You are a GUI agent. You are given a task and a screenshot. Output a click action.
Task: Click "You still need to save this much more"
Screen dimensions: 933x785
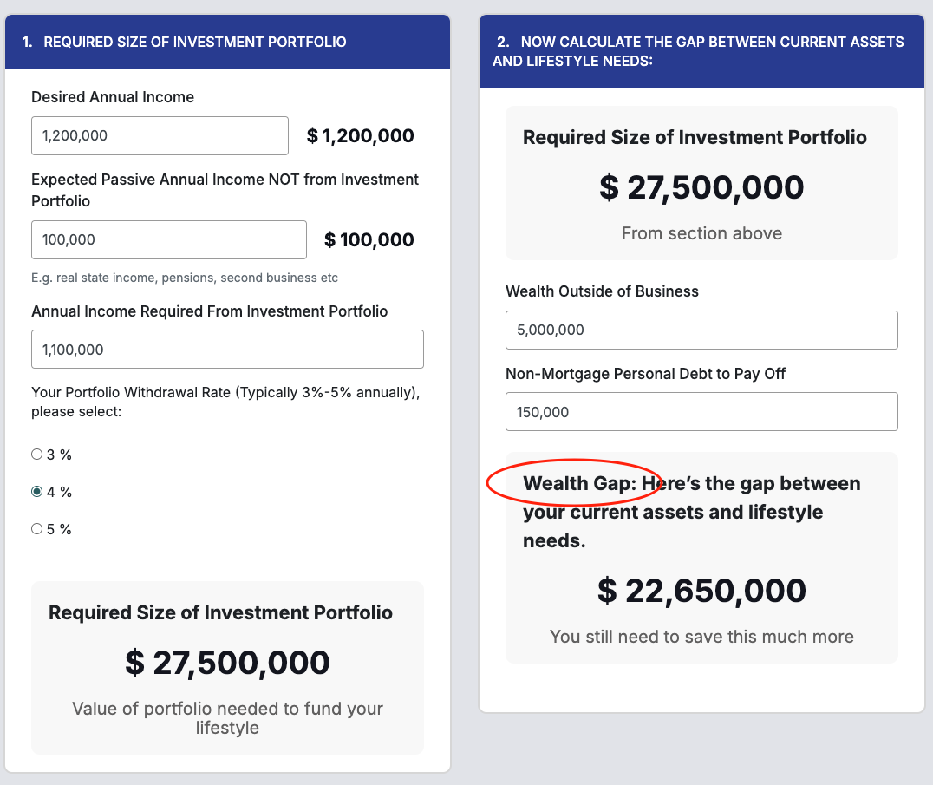pos(701,637)
